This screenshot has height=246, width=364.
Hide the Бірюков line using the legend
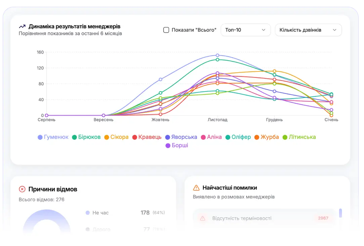pos(86,137)
